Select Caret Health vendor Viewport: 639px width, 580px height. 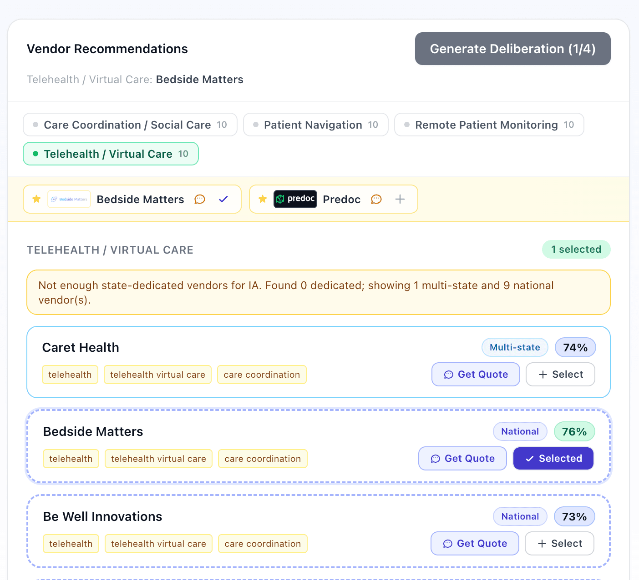[x=561, y=374]
